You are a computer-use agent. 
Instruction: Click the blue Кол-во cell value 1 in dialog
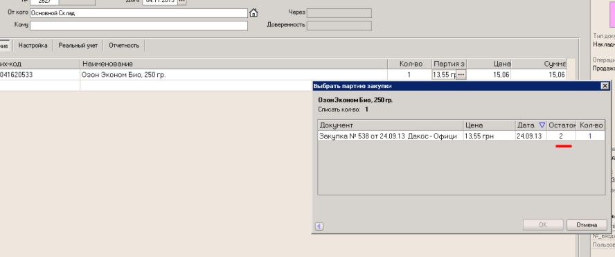[x=590, y=136]
